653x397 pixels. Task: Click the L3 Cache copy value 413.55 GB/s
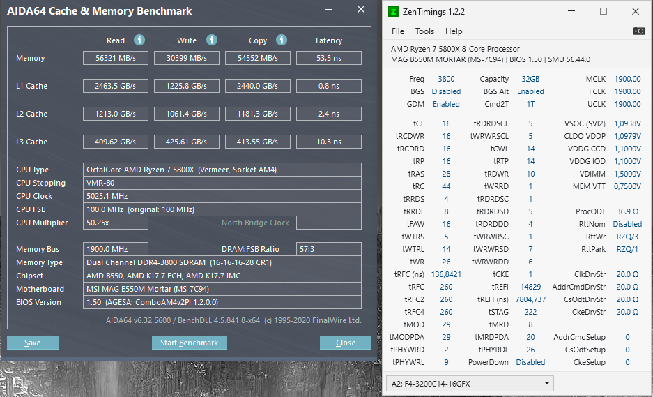coord(258,142)
